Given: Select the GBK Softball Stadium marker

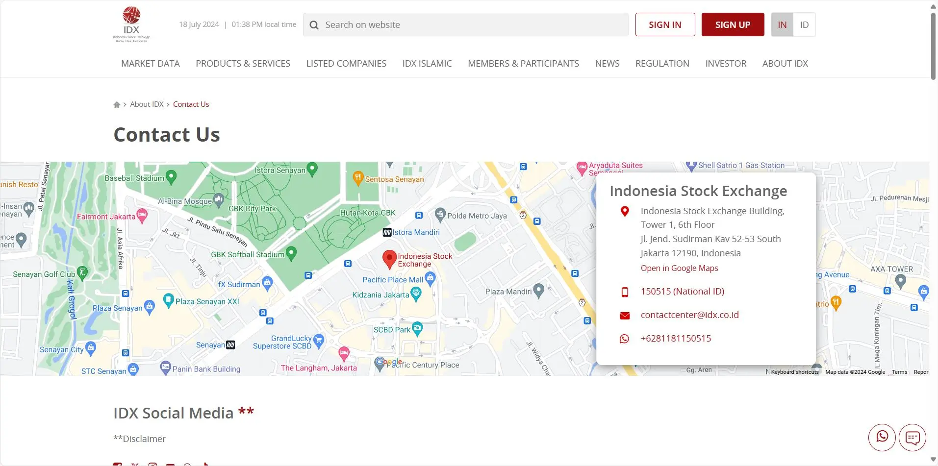Looking at the screenshot, I should click(291, 253).
